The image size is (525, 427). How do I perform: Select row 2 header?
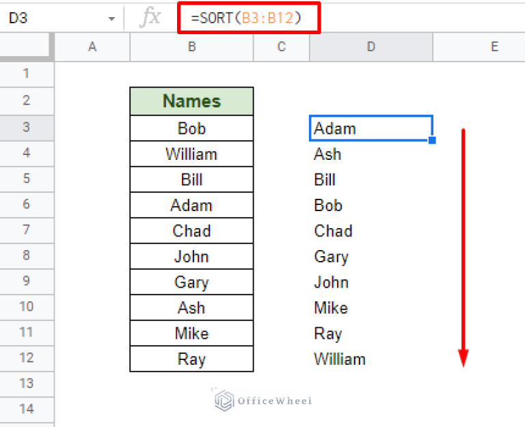click(27, 101)
